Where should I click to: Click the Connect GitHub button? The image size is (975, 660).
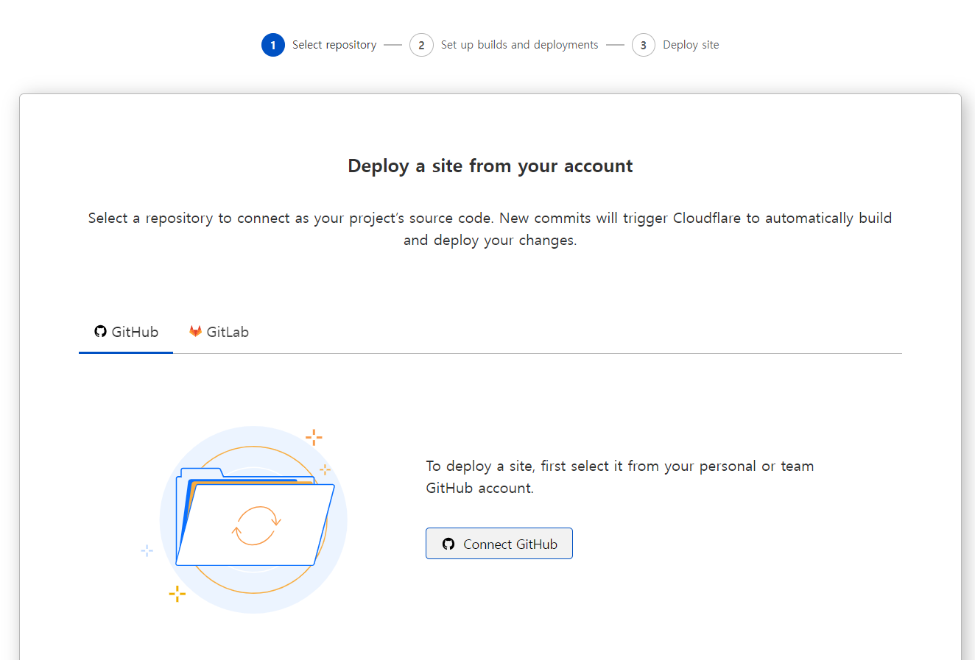[499, 544]
